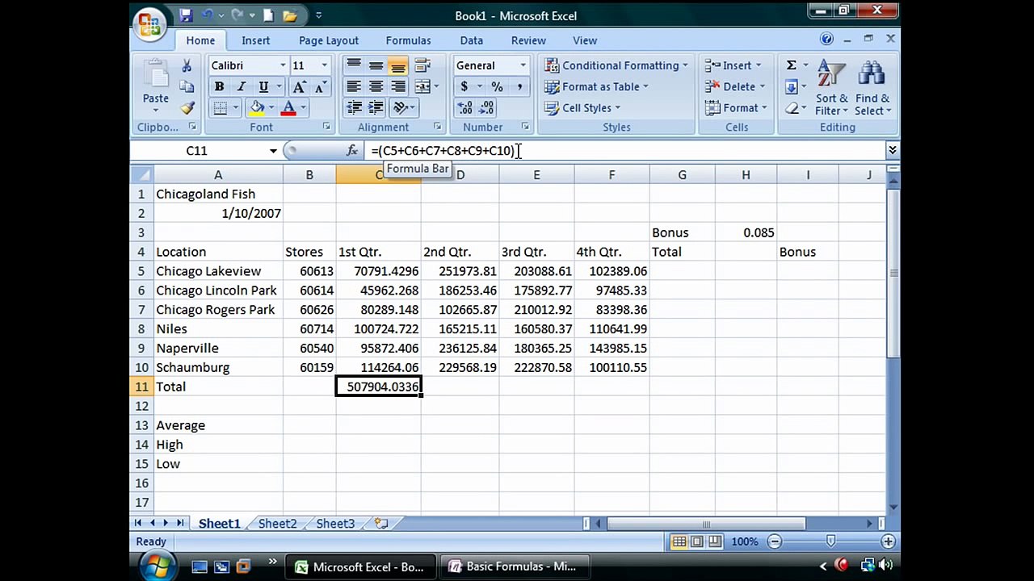Open the Formulas tab
The image size is (1034, 581).
tap(408, 40)
